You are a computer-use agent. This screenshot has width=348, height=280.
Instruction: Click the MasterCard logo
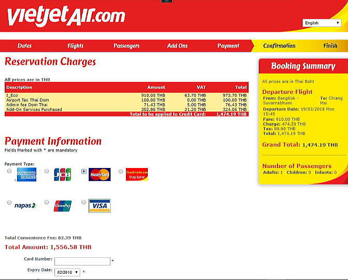[x=100, y=174]
